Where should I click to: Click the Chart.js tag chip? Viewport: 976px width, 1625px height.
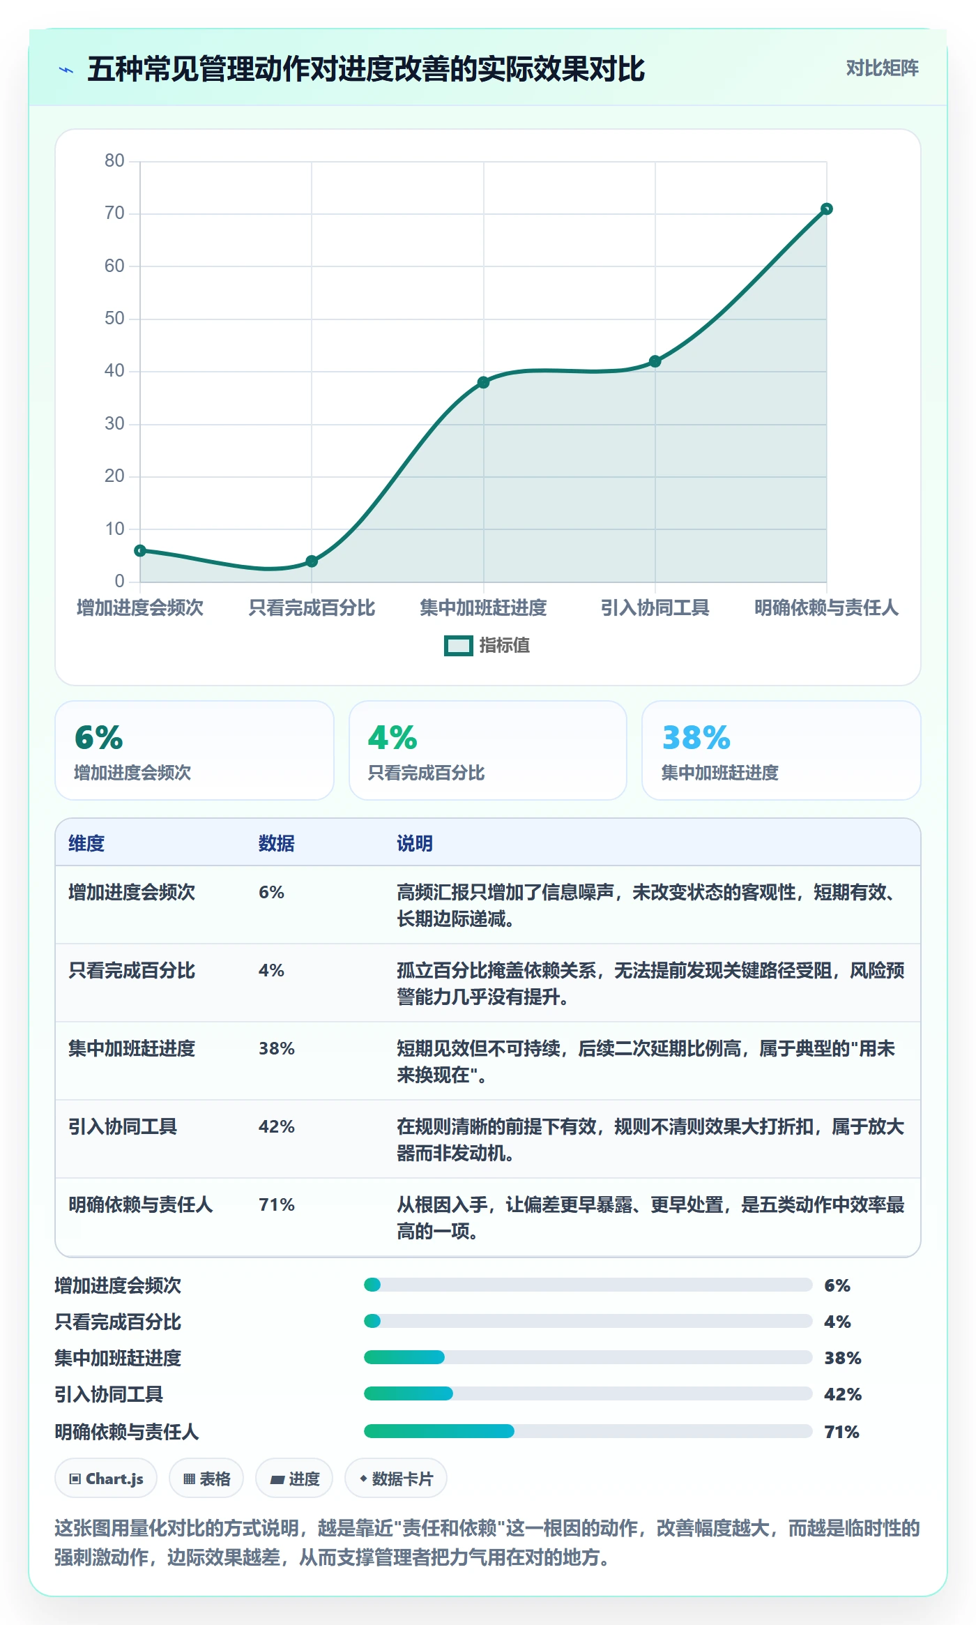[x=106, y=1479]
